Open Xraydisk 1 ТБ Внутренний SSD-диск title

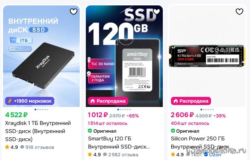(x=38, y=131)
